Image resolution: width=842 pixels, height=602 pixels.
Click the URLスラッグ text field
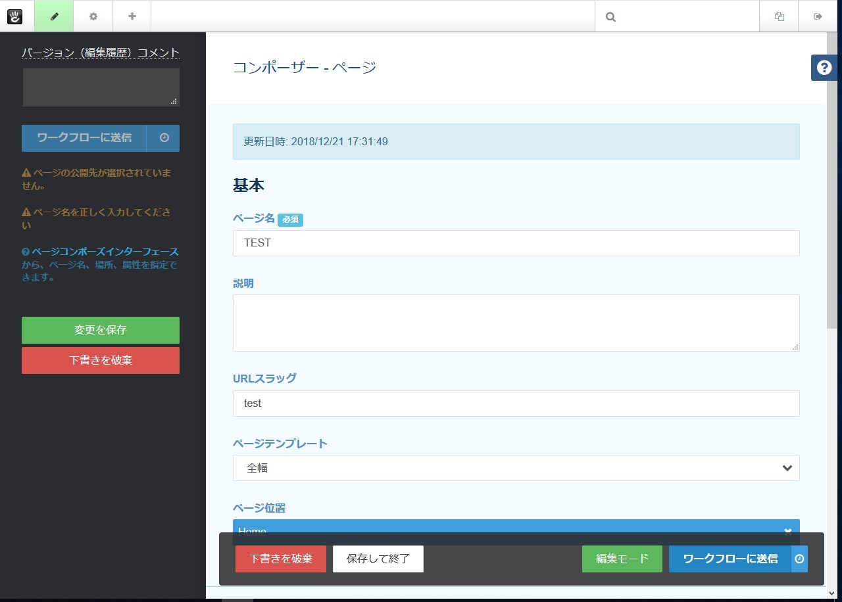pos(516,404)
